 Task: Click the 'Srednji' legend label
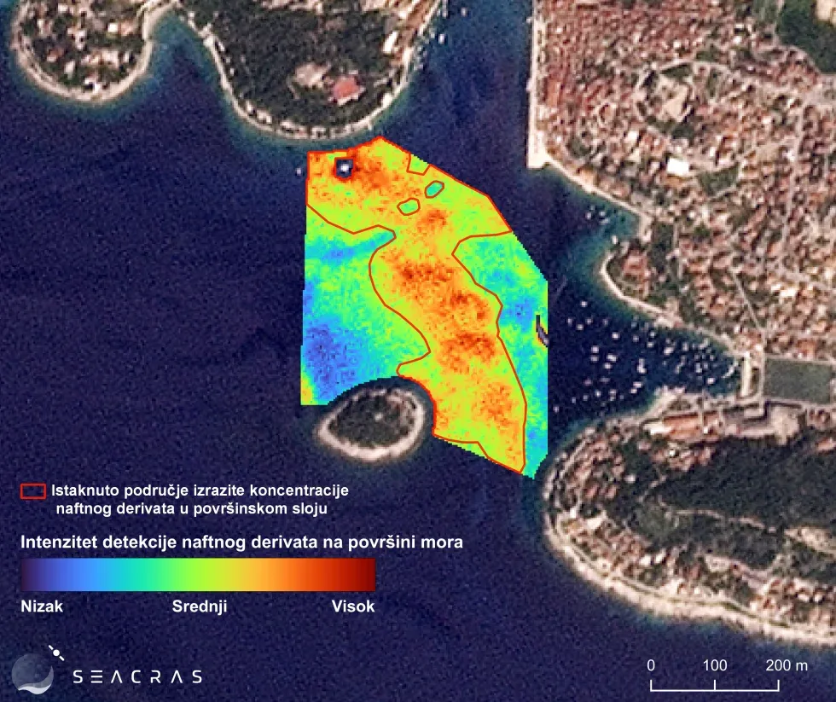(x=200, y=606)
